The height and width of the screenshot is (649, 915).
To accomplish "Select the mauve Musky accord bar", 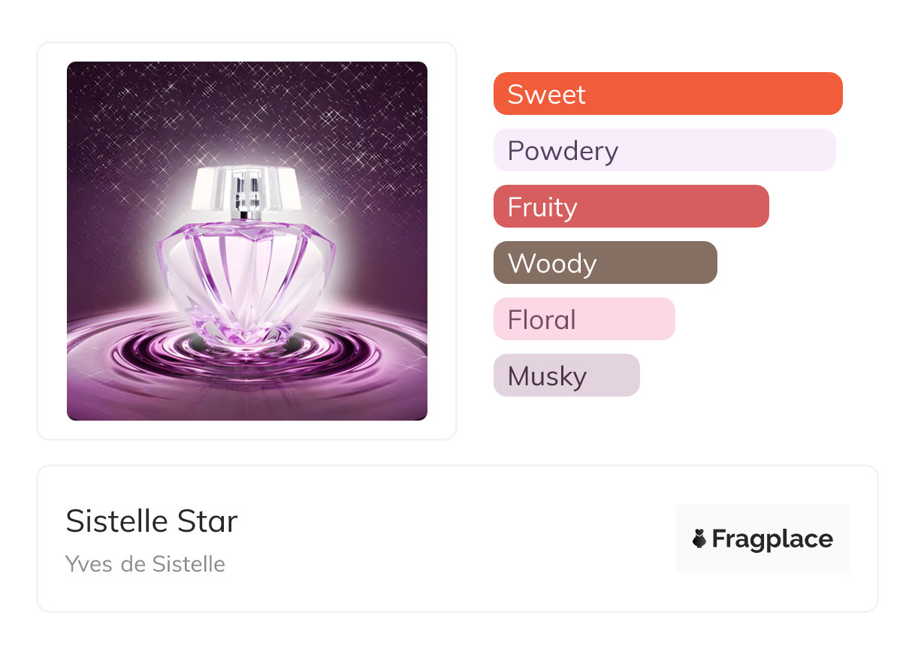I will [608, 376].
